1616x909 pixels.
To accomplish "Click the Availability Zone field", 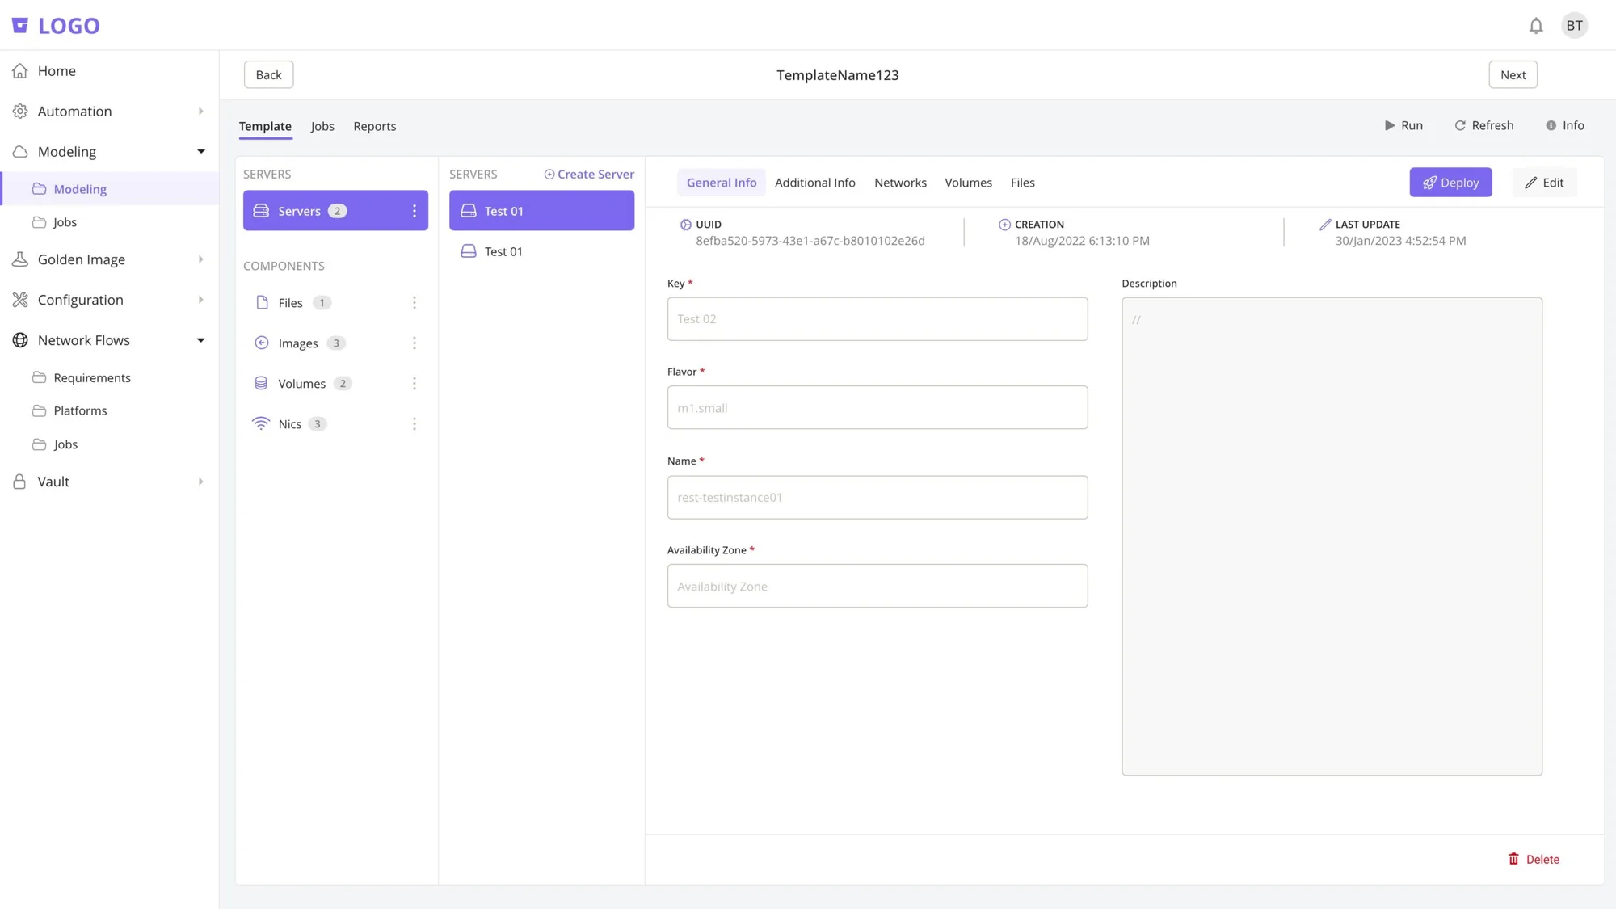I will [877, 586].
